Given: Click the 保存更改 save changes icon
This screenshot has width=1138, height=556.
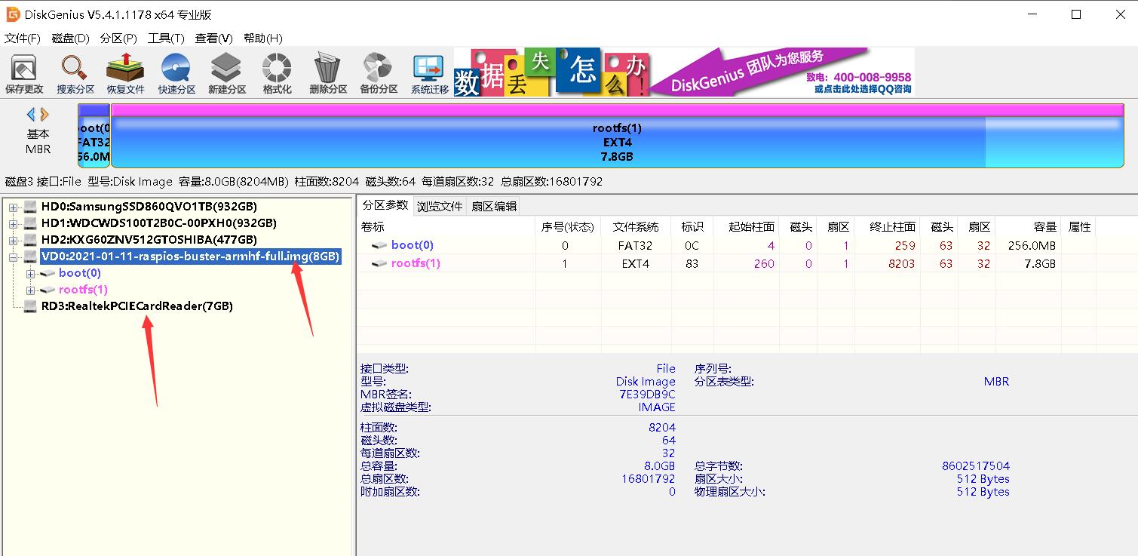Looking at the screenshot, I should point(24,74).
